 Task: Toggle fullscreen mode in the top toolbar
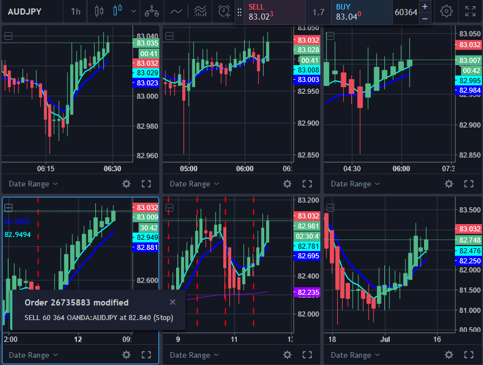point(471,11)
